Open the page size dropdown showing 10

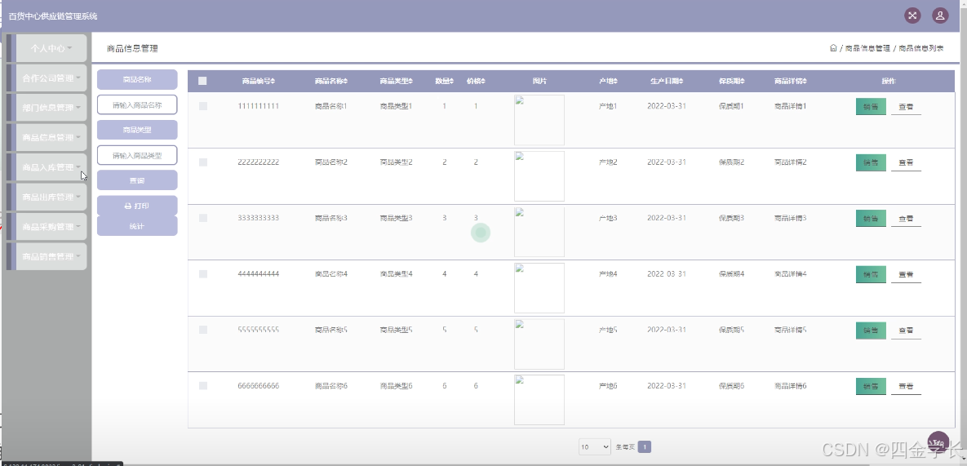pos(595,447)
